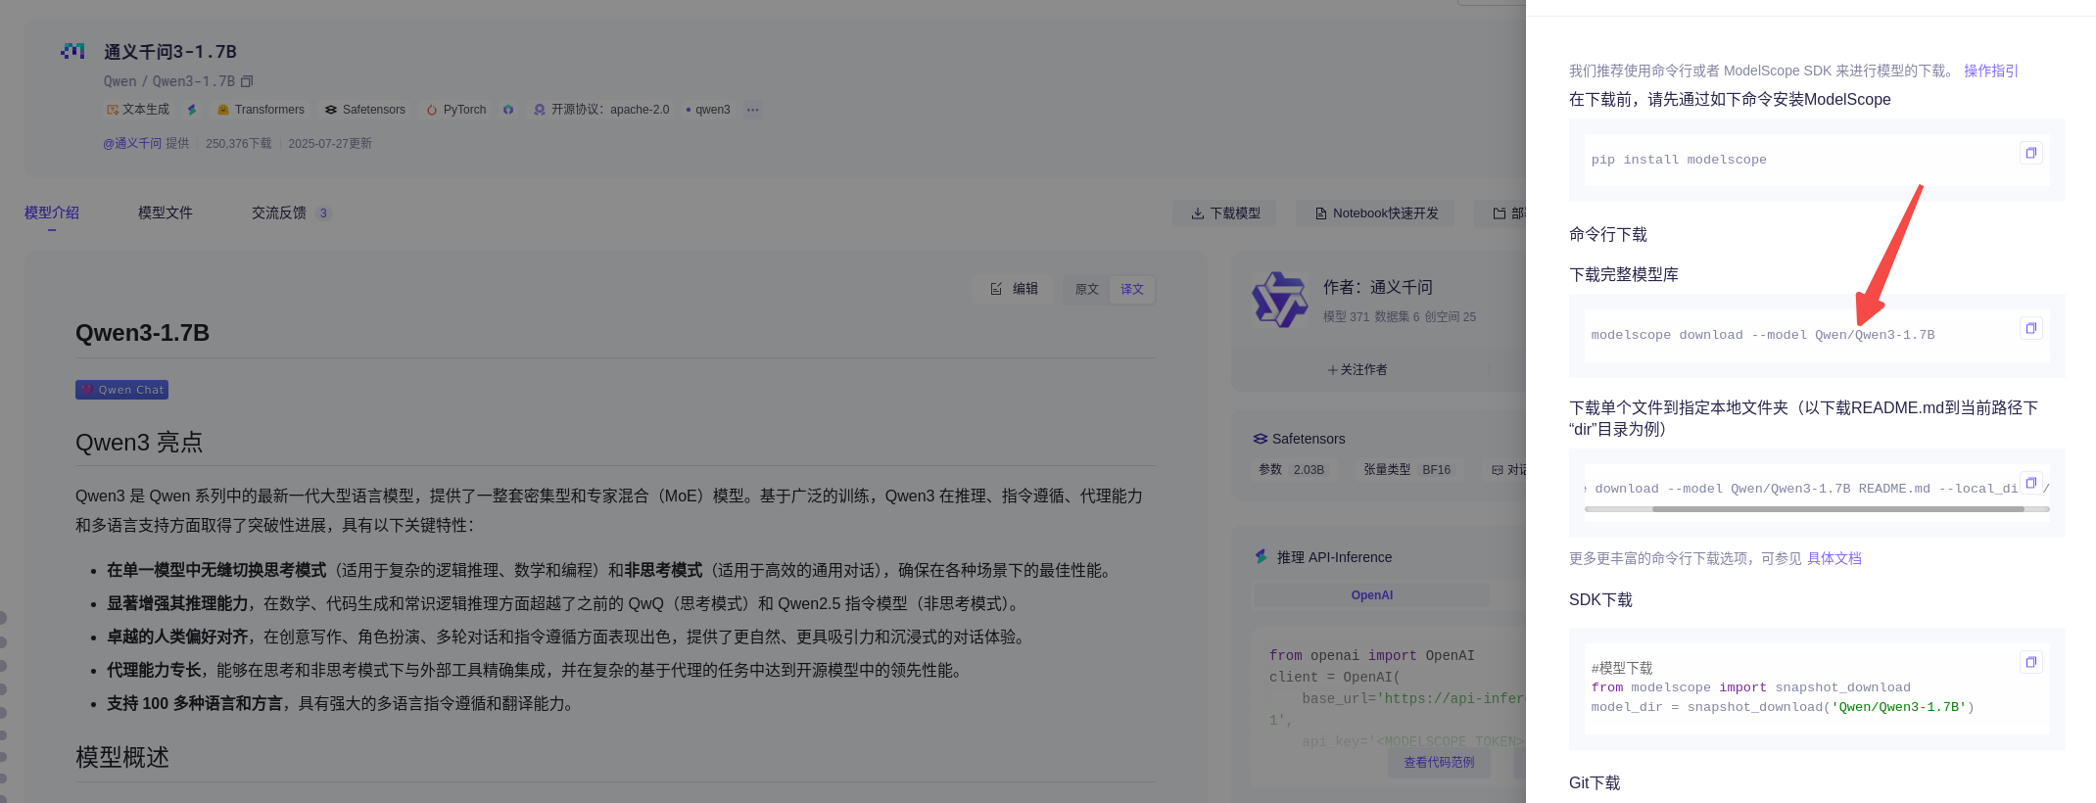The width and height of the screenshot is (2096, 803).
Task: Switch to the 模型文件 tab
Action: point(166,213)
